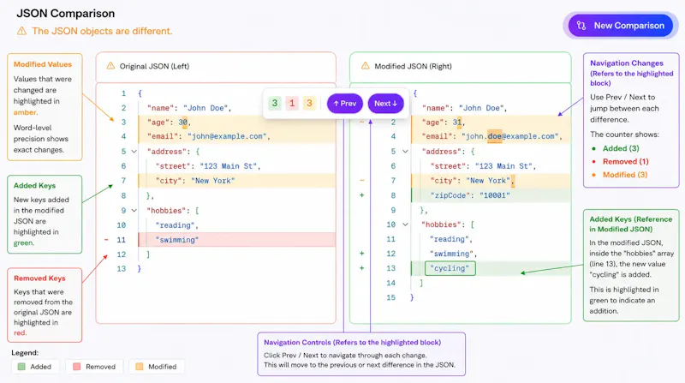Click warning icon beside Modified JSON (Right)
Viewport: 685px width, 383px height.
coord(366,66)
